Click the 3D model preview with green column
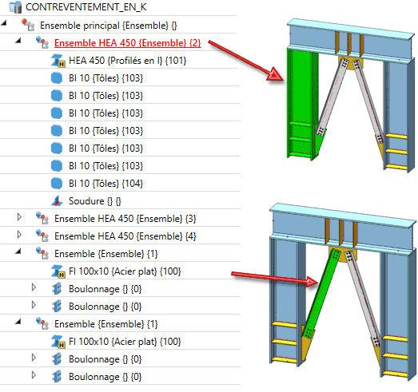This screenshot has width=418, height=392. [x=350, y=95]
